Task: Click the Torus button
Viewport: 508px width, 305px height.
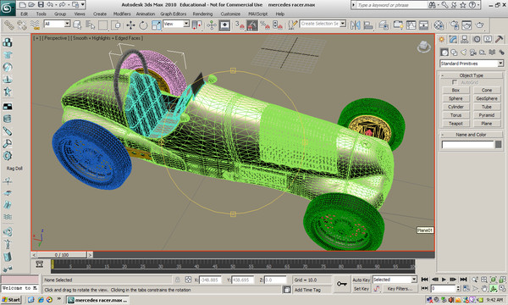Action: pos(456,115)
